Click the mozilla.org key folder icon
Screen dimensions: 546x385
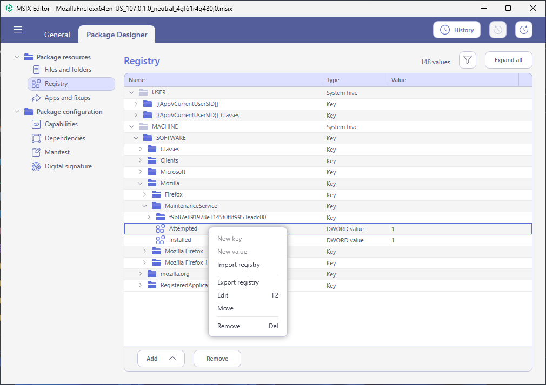click(152, 274)
